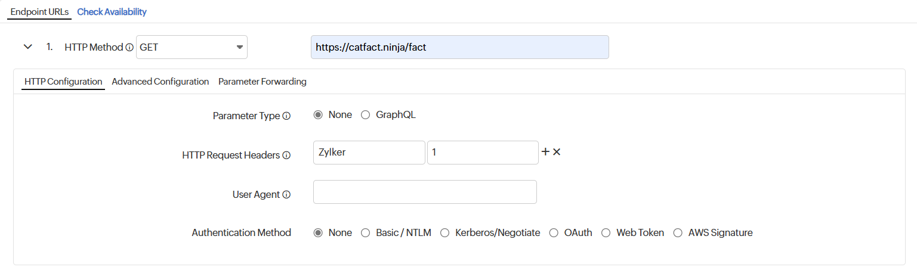Click the empty User Agent input field
Image resolution: width=917 pixels, height=270 pixels.
(x=424, y=192)
